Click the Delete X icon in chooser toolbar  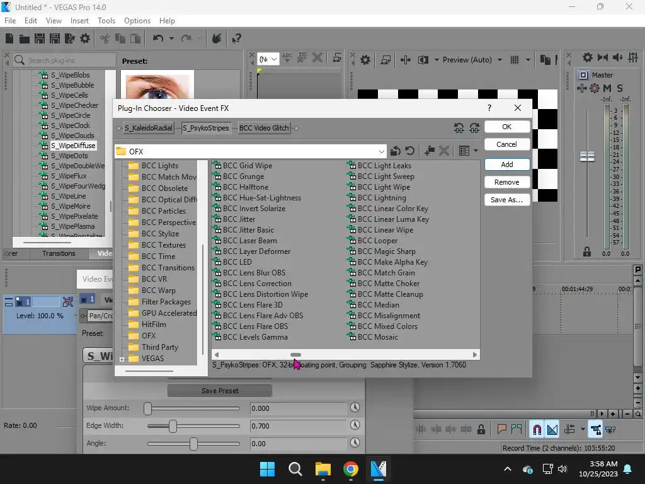(444, 151)
